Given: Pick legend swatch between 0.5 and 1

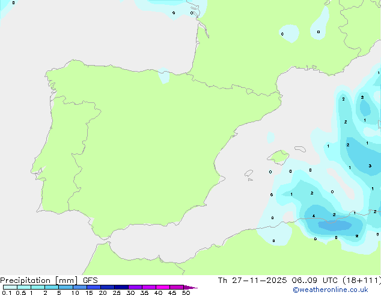Looking at the screenshot, I should coord(24,287).
